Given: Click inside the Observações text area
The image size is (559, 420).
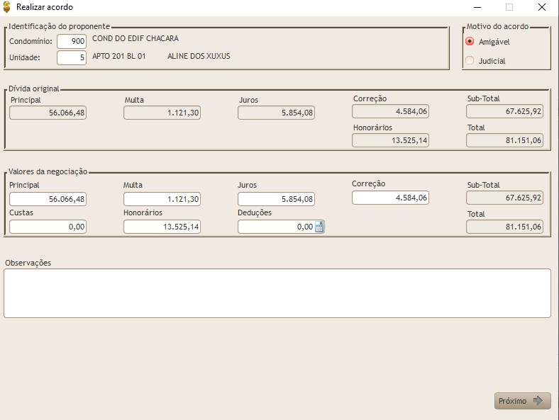Looking at the screenshot, I should click(x=277, y=293).
